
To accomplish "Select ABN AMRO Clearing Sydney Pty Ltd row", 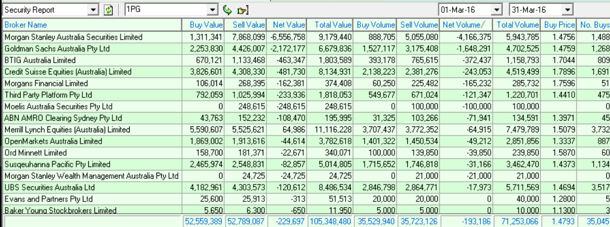I will click(x=306, y=118).
